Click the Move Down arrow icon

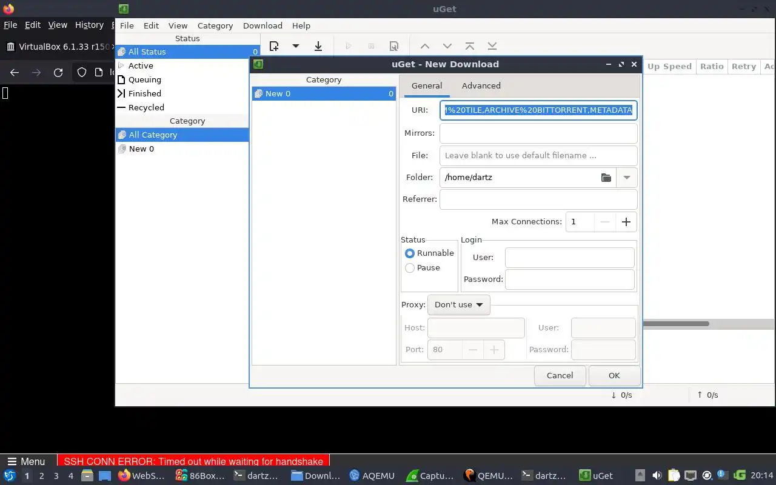click(447, 46)
